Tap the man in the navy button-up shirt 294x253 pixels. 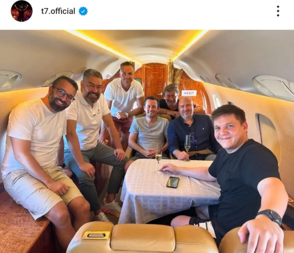pos(192,131)
